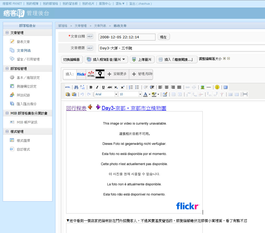Collapse the 部落格管理 sidebar section
265x233 pixels.
click(7, 68)
